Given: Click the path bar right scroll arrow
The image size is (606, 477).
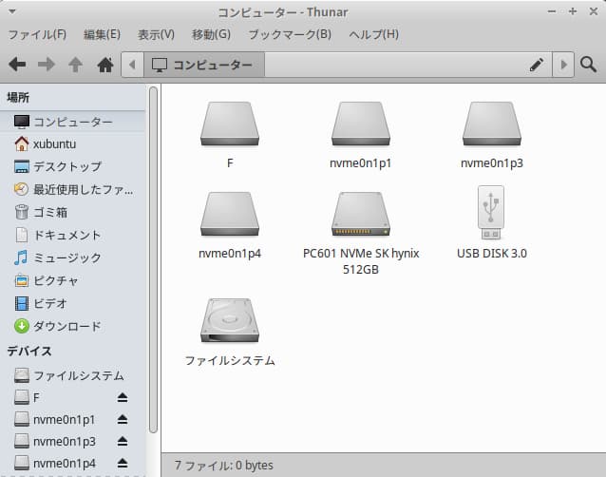Looking at the screenshot, I should tap(563, 65).
